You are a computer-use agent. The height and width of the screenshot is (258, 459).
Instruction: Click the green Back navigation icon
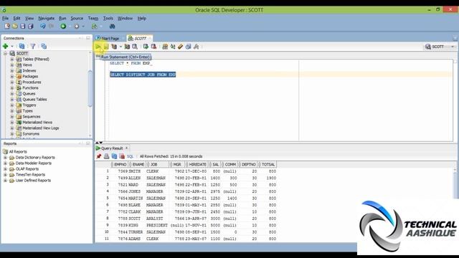(x=63, y=27)
